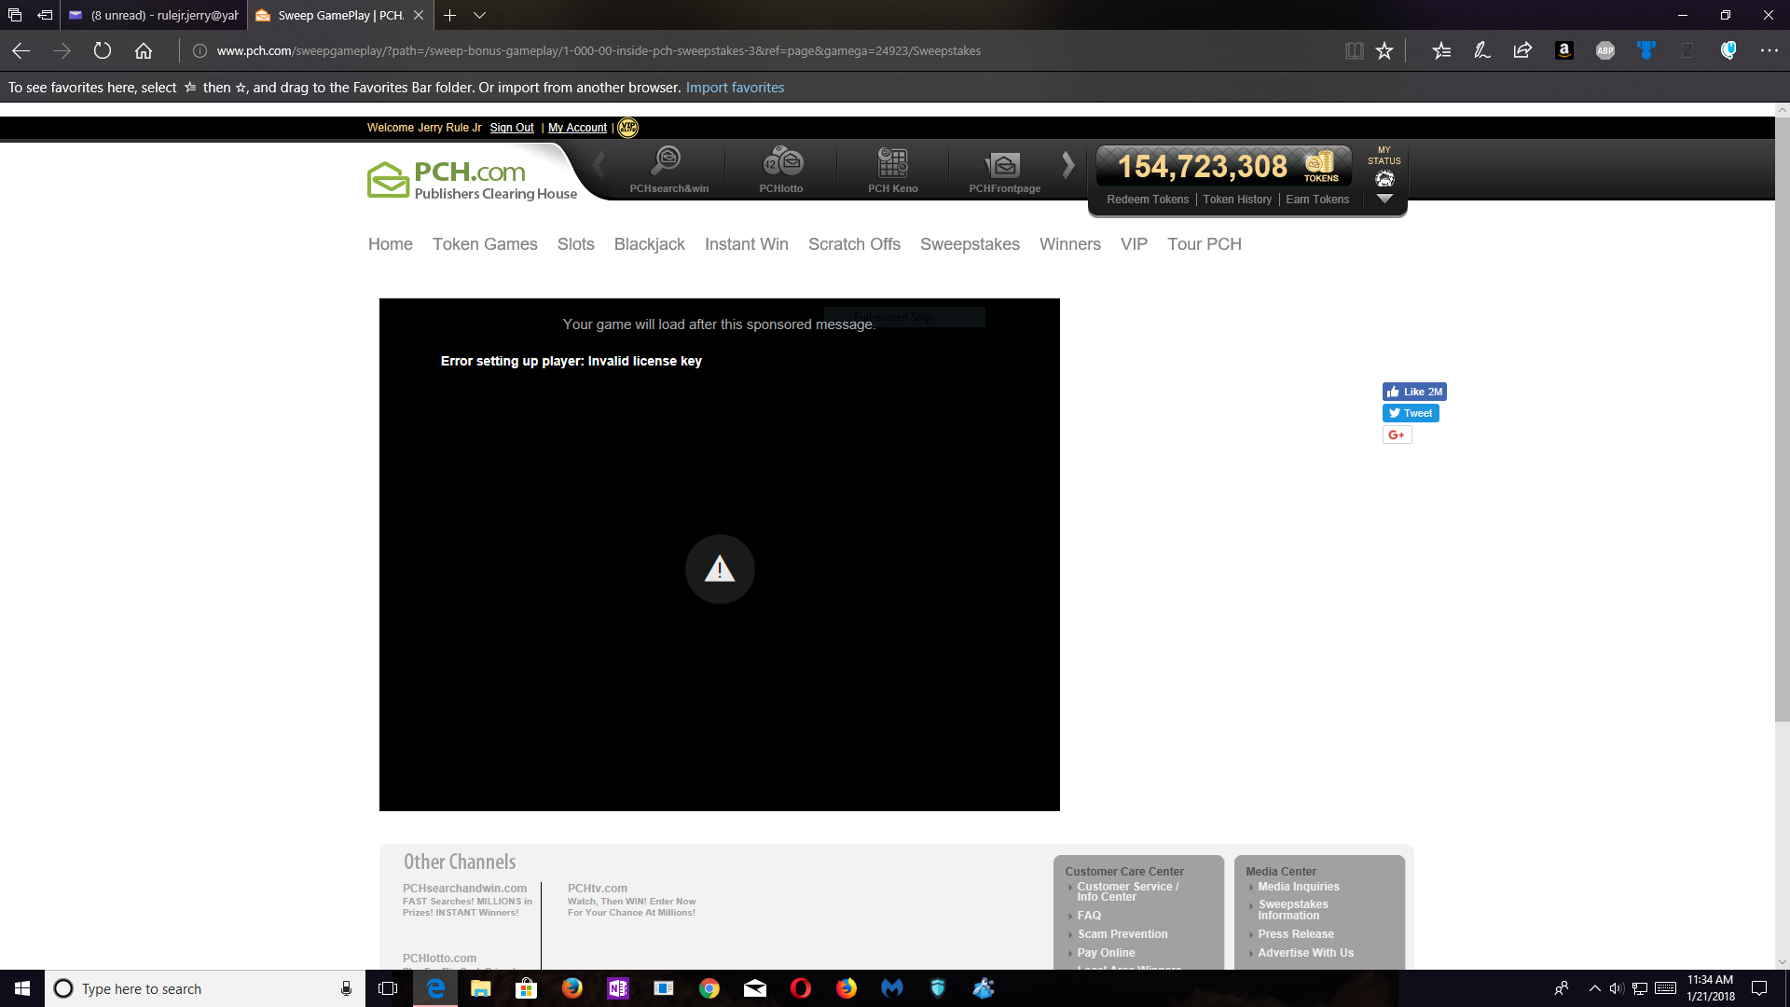Click the Windows Start button
Viewport: 1790px width, 1007px height.
tap(22, 988)
